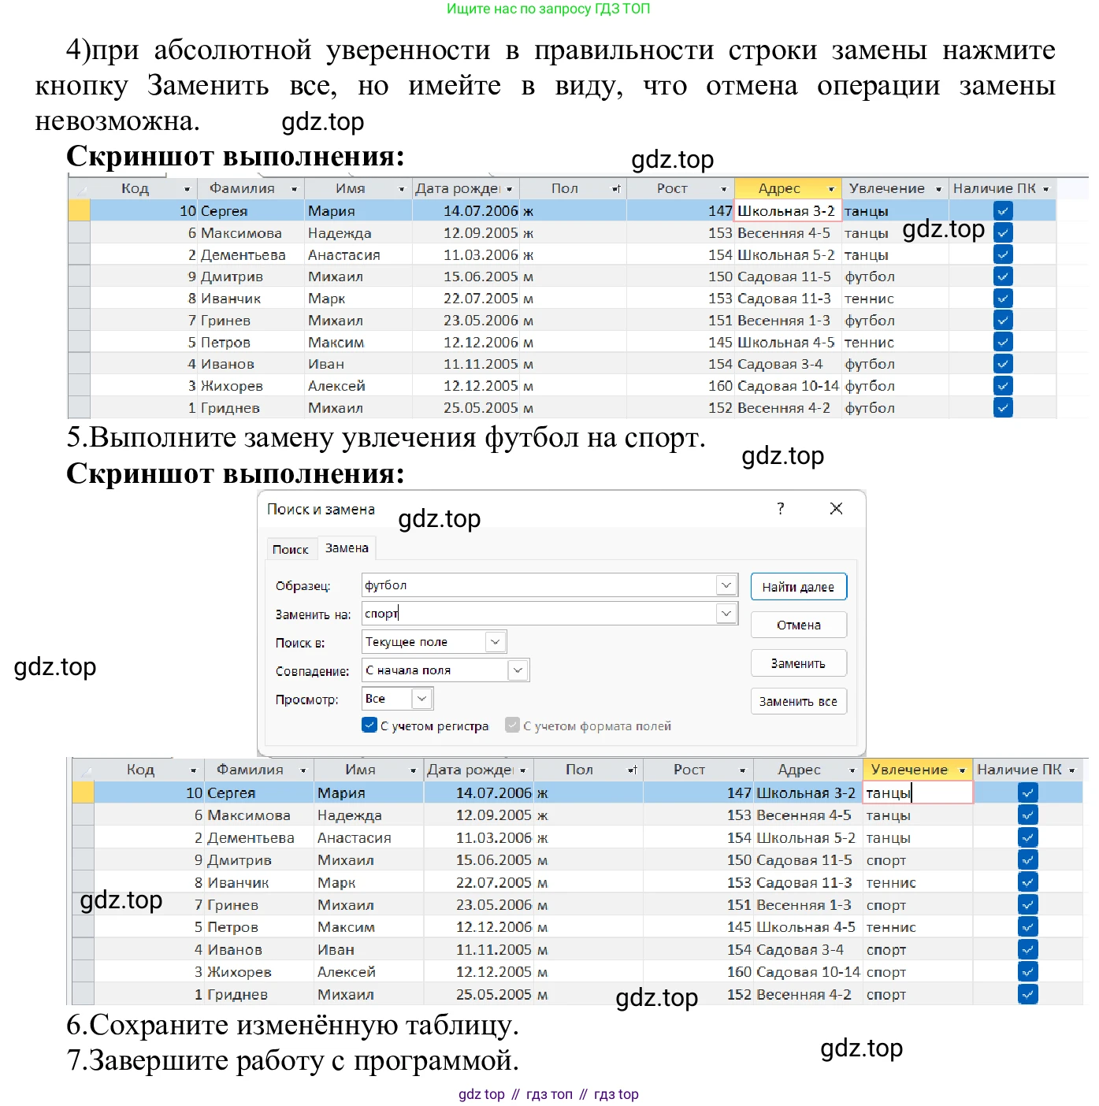Click Имя column header in lower table
This screenshot has width=1099, height=1106.
[x=361, y=770]
